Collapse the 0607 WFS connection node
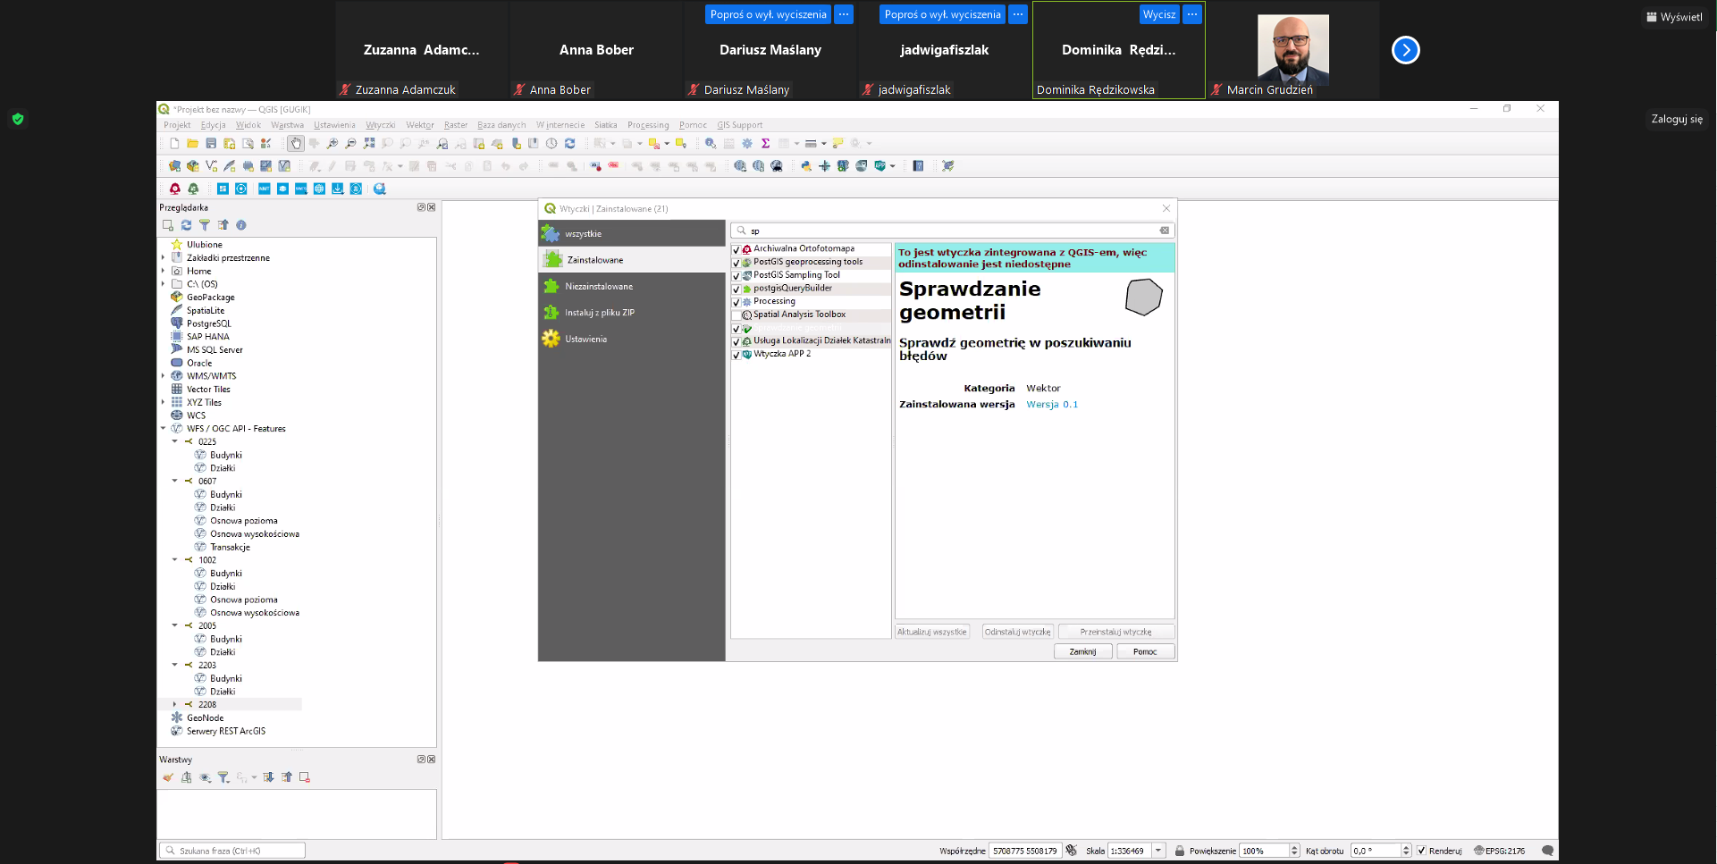Screen dimensions: 1717x864 [x=175, y=481]
